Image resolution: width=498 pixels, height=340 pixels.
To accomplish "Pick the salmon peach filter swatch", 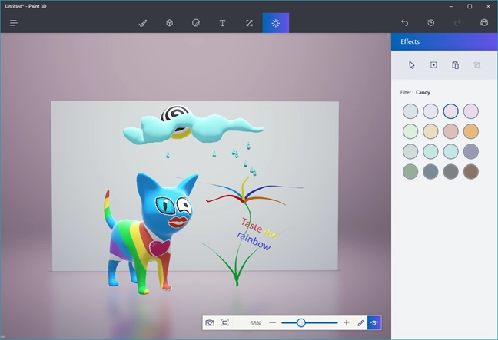I will click(x=450, y=131).
